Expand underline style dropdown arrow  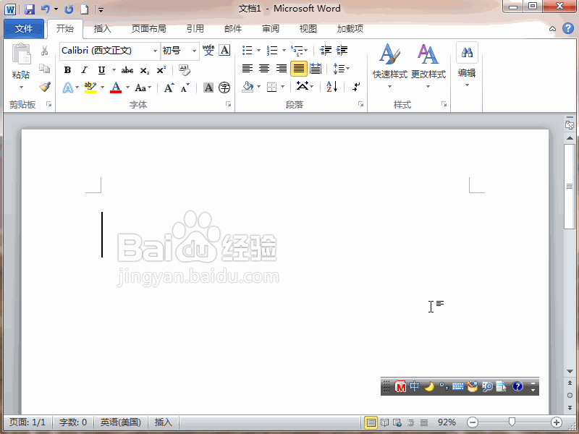point(114,69)
